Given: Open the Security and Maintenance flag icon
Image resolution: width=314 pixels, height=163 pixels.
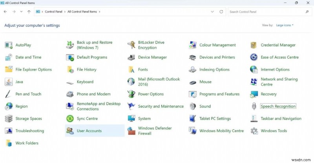Looking at the screenshot, I should pos(131,106).
